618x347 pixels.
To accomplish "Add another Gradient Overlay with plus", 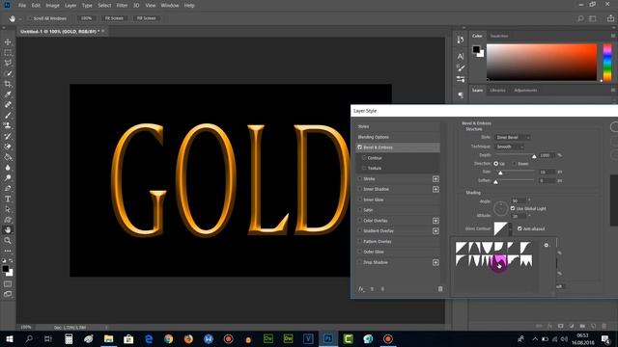I will coord(435,231).
